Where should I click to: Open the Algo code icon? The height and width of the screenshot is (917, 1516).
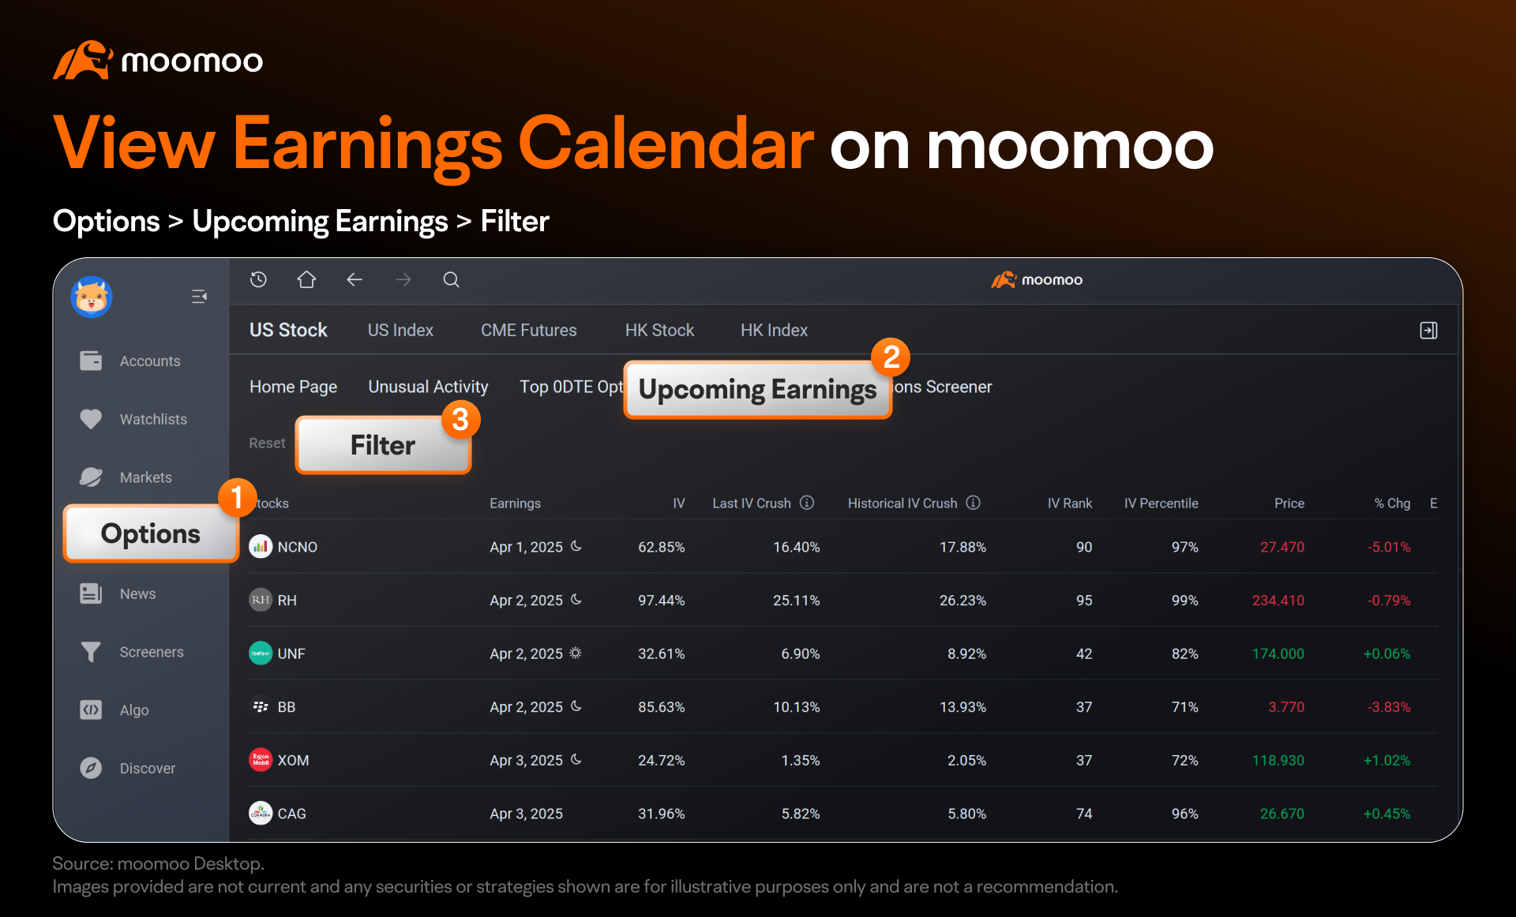(x=91, y=709)
